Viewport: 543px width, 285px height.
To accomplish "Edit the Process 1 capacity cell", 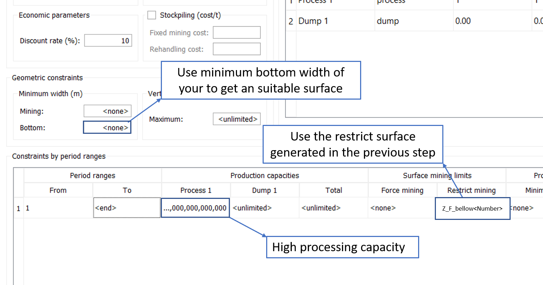I will pos(195,208).
